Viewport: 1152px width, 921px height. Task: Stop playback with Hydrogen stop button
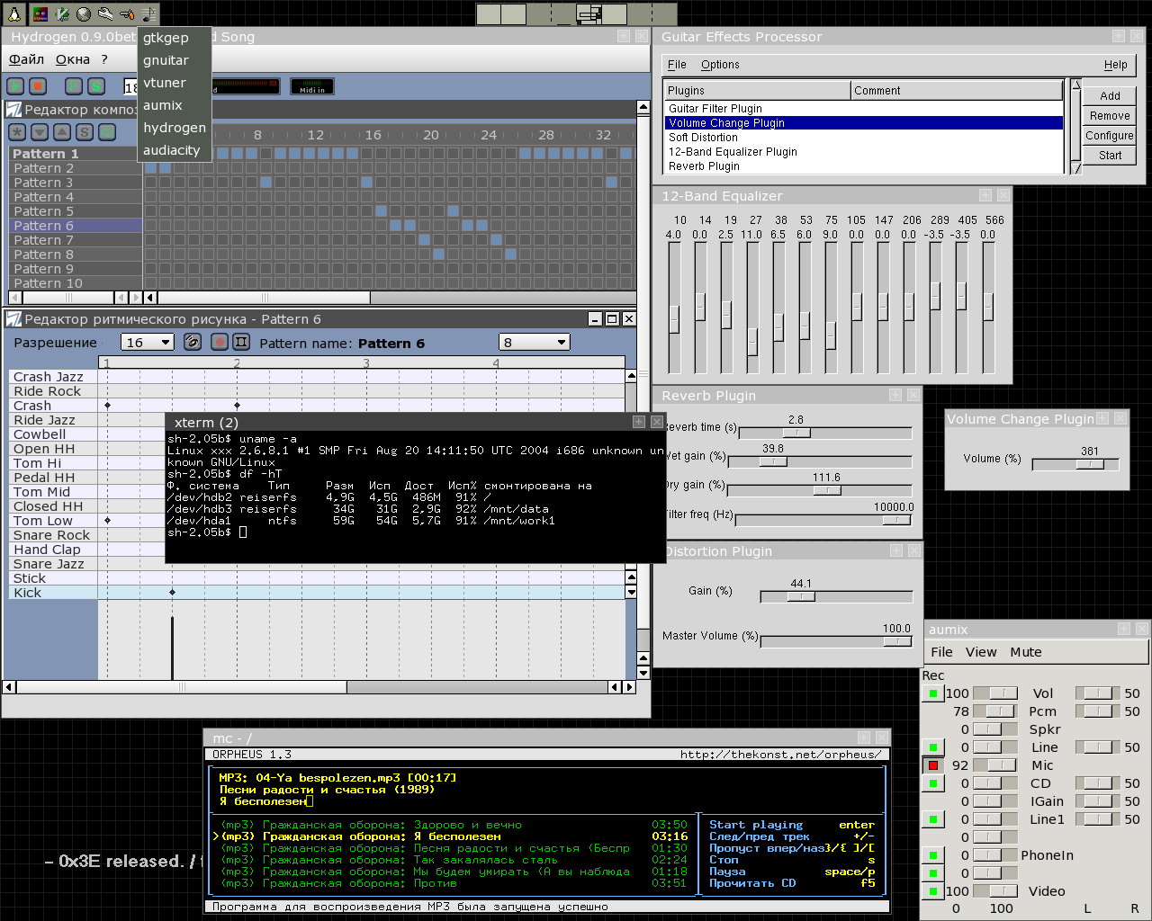tap(38, 86)
